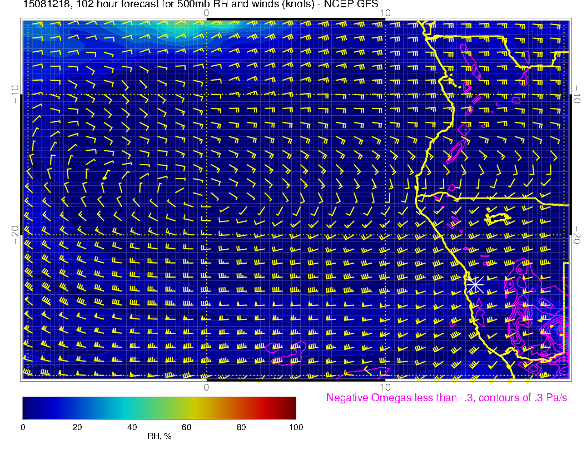The width and height of the screenshot is (587, 454).
Task: Click the colorbar value 40
Action: coord(132,427)
